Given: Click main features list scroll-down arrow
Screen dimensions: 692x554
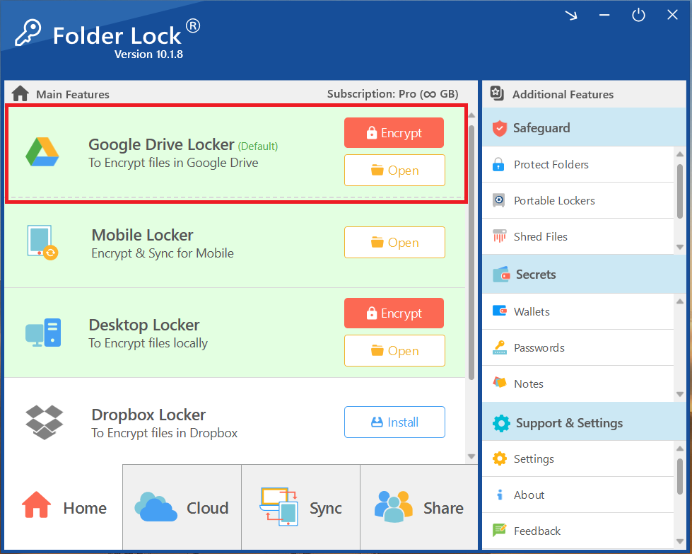Looking at the screenshot, I should [471, 456].
